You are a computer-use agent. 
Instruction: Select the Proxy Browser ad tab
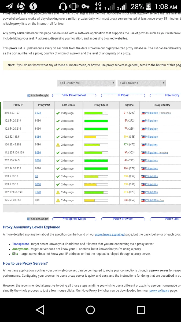(x=123, y=219)
